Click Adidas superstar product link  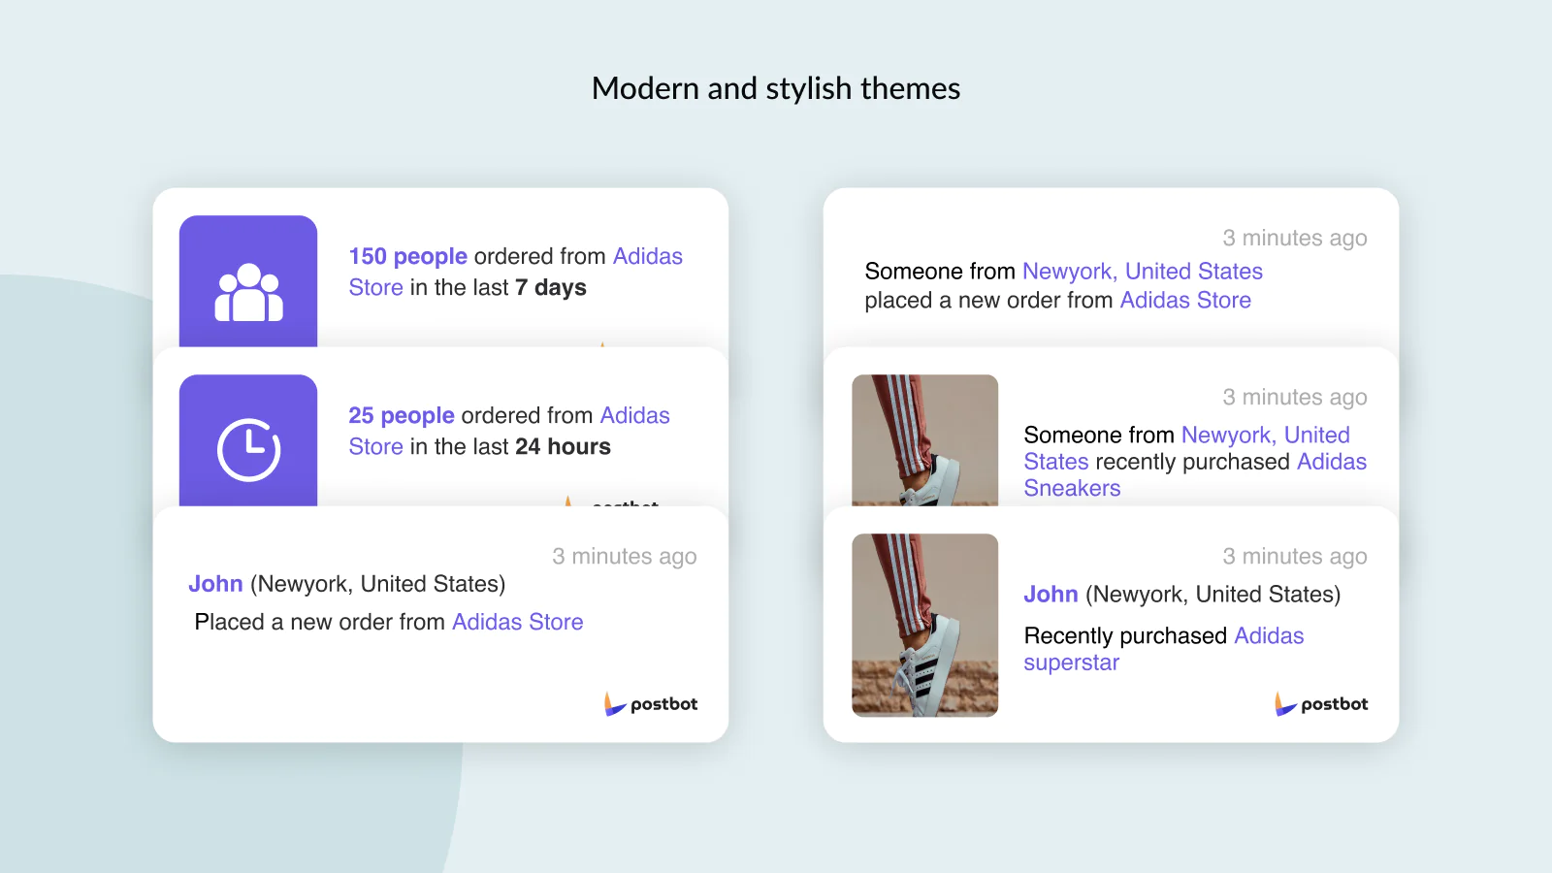pos(1164,649)
